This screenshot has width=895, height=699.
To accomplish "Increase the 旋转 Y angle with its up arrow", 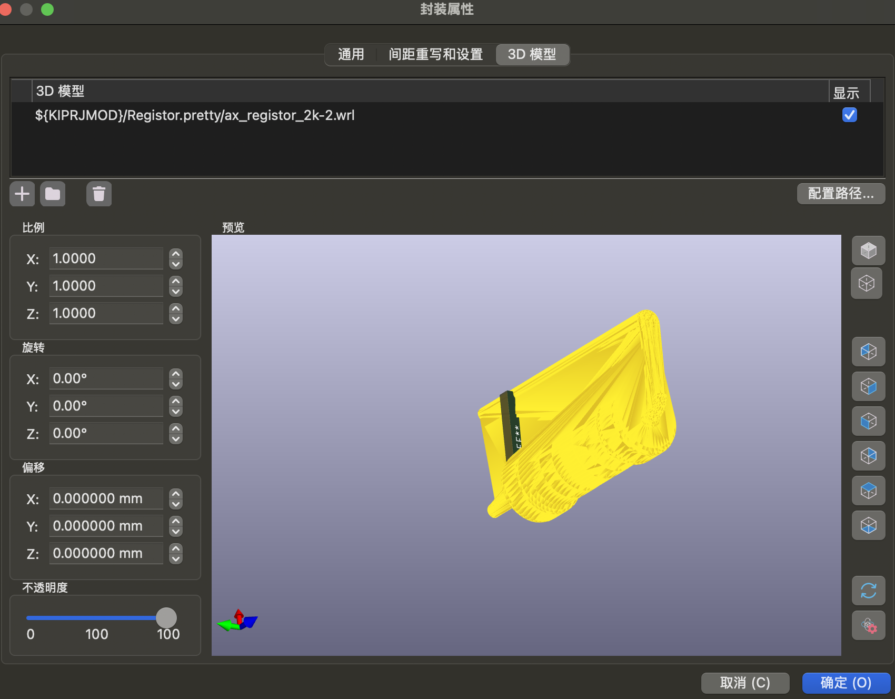I will click(x=176, y=401).
